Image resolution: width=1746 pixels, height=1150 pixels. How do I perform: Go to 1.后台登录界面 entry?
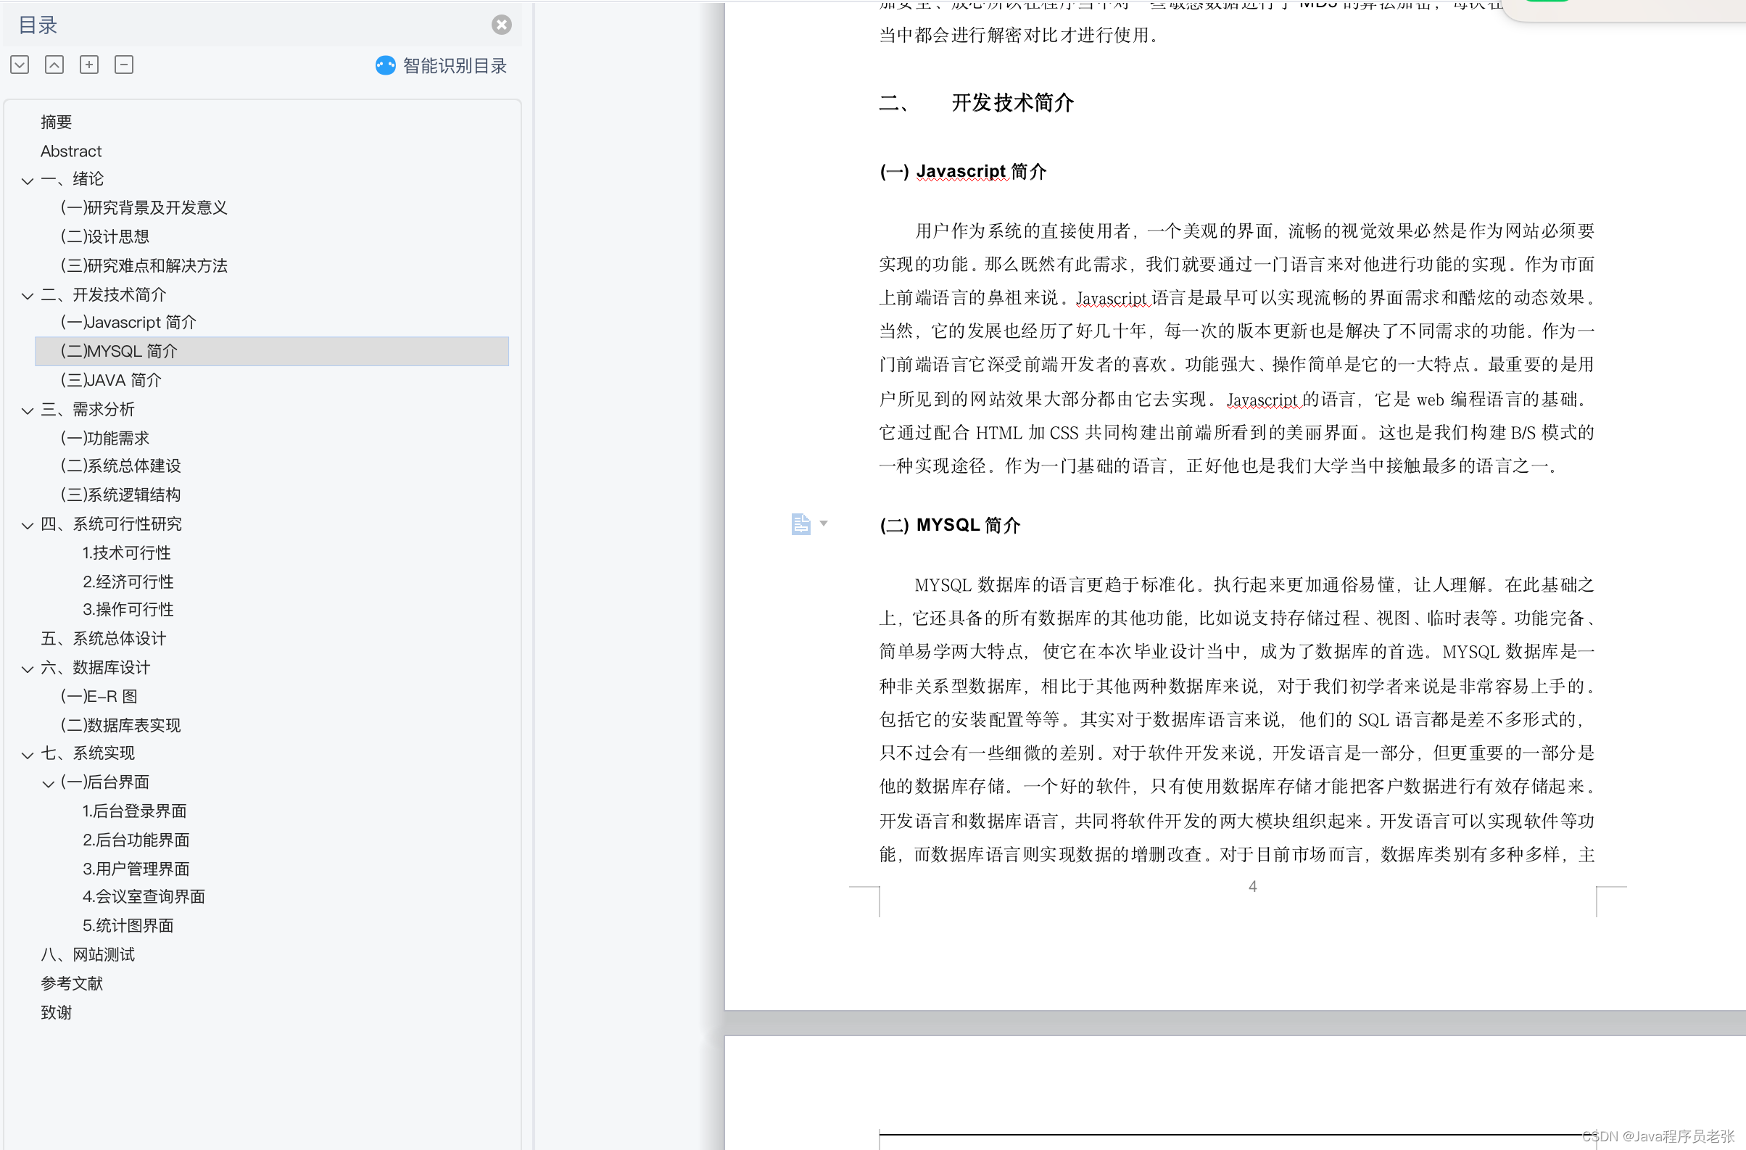[x=134, y=811]
